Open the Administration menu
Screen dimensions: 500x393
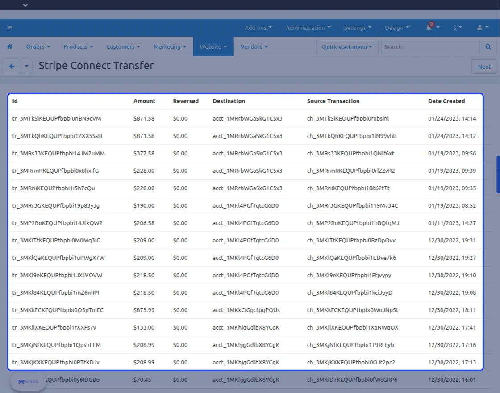coord(308,28)
